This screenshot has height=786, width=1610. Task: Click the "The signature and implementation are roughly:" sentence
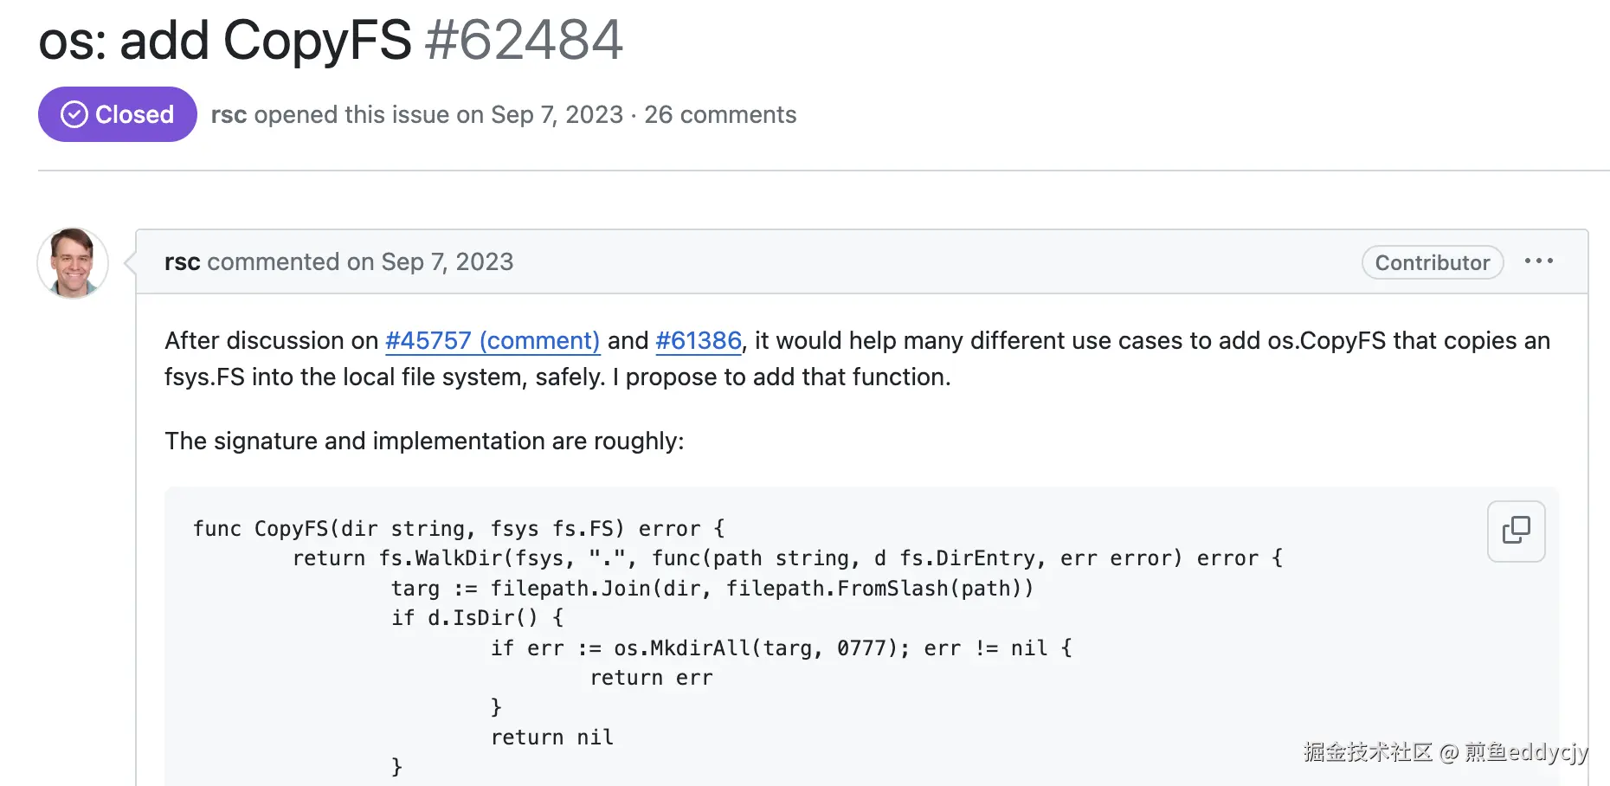424,441
